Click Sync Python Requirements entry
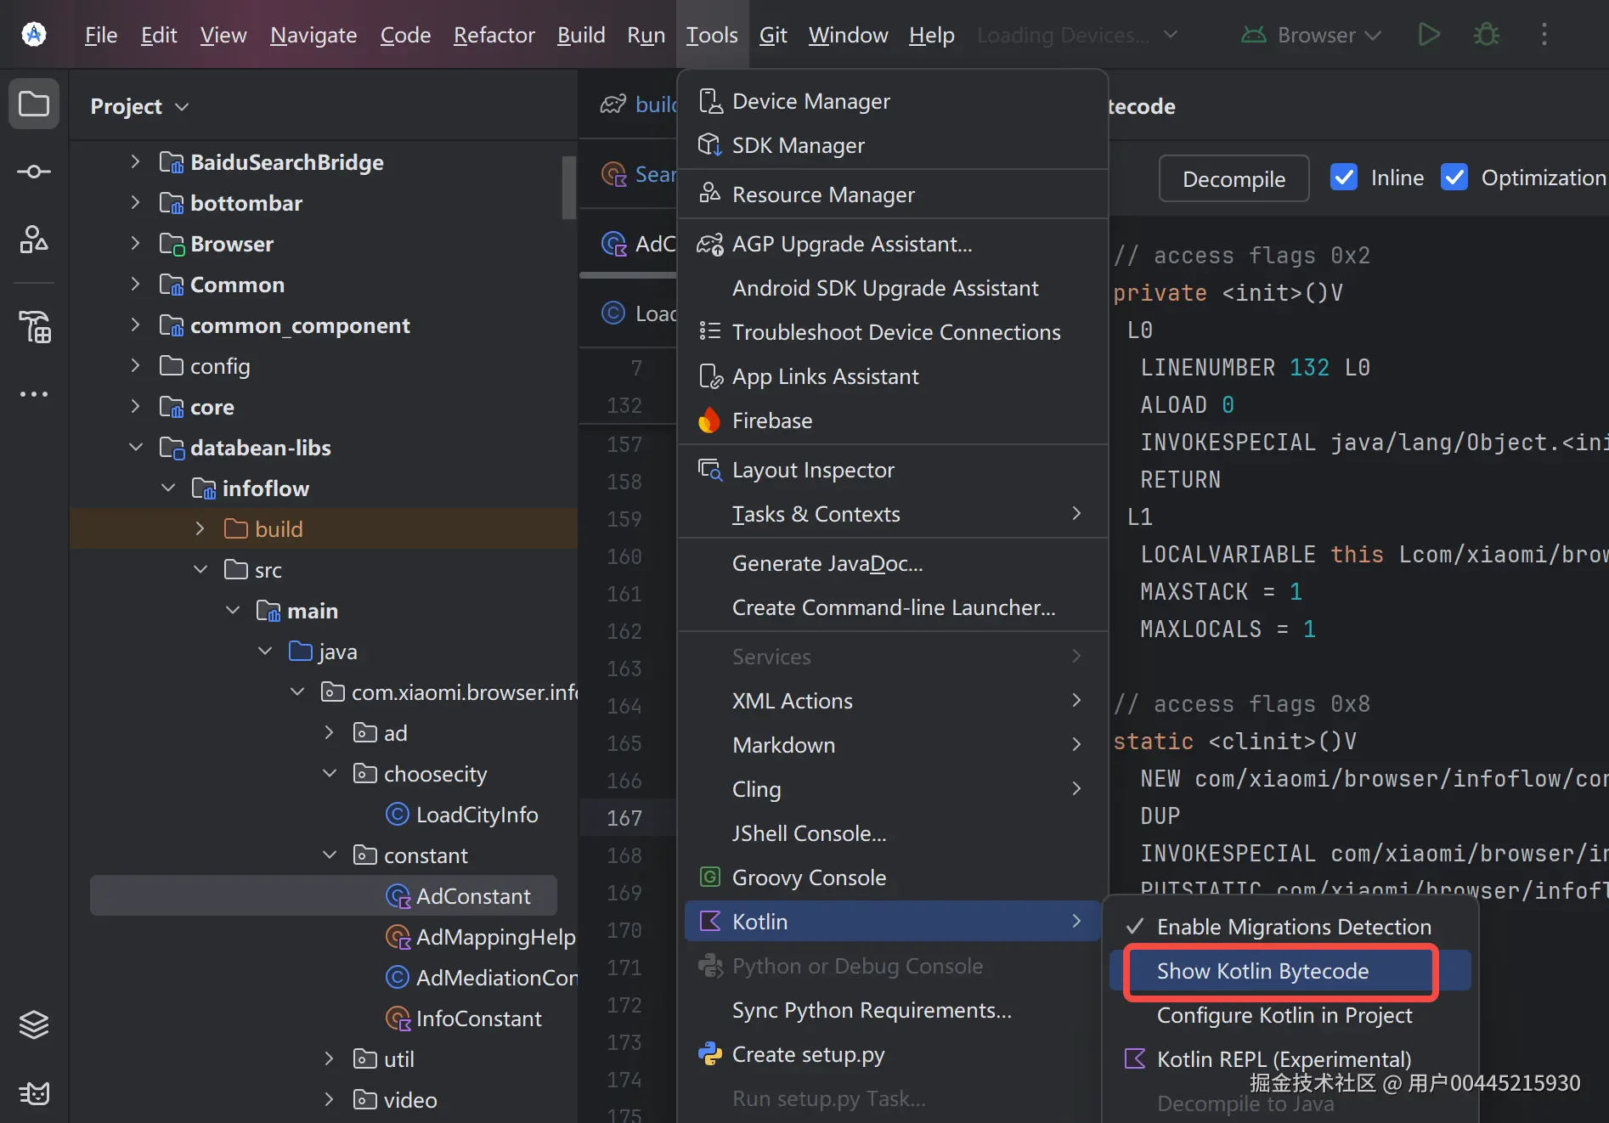Image resolution: width=1609 pixels, height=1123 pixels. (892, 1010)
